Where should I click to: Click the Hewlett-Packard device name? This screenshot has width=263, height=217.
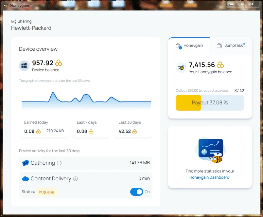[x=31, y=28]
